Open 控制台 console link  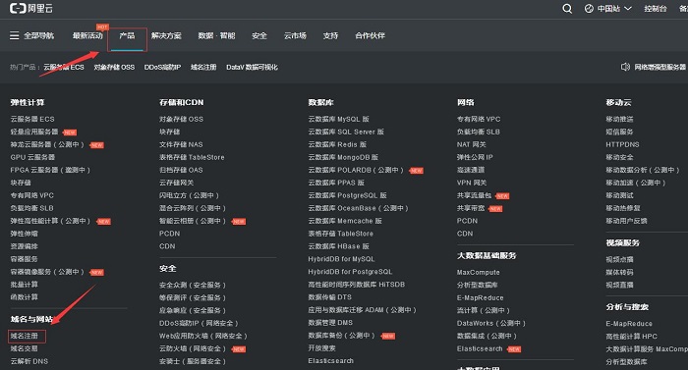click(x=656, y=9)
